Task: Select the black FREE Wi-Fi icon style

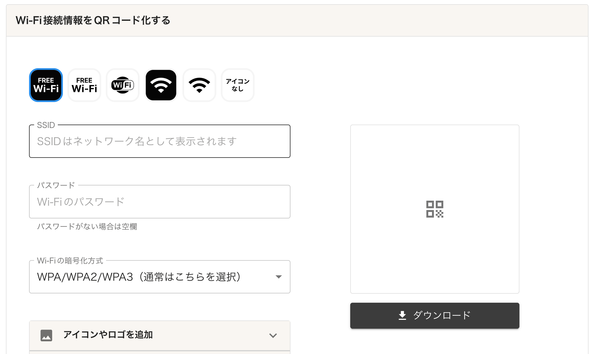Action: (x=45, y=85)
